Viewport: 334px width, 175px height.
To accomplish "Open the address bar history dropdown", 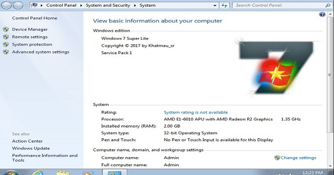I will (x=215, y=5).
